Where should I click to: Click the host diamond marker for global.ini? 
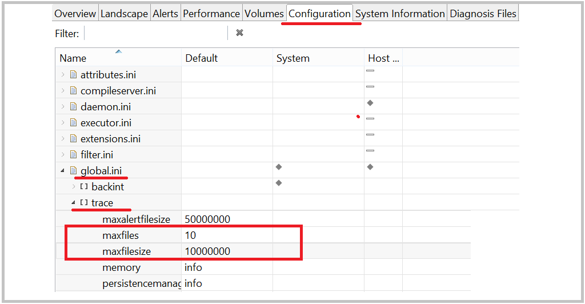[x=370, y=167]
